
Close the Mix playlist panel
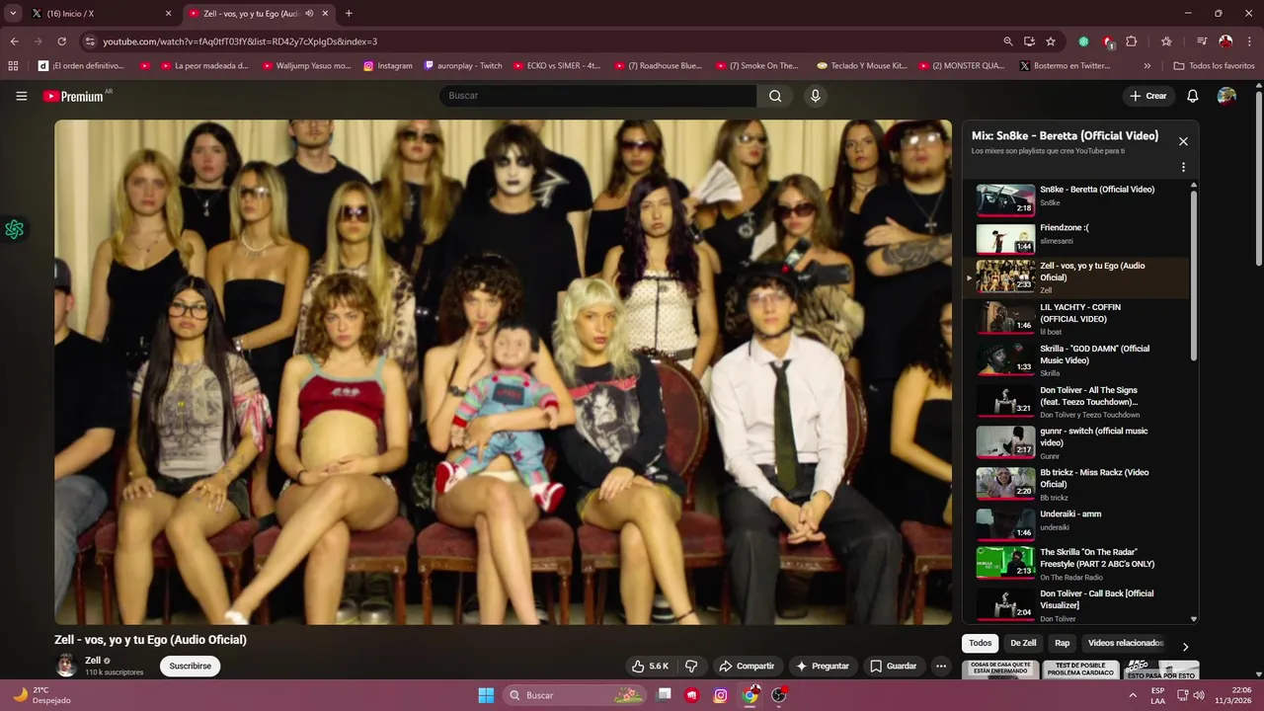click(1183, 141)
